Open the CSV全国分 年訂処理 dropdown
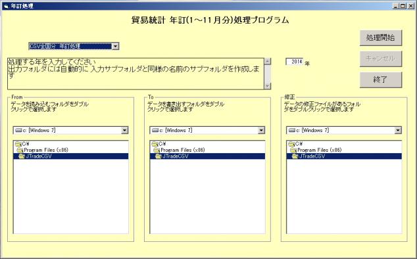 point(115,46)
